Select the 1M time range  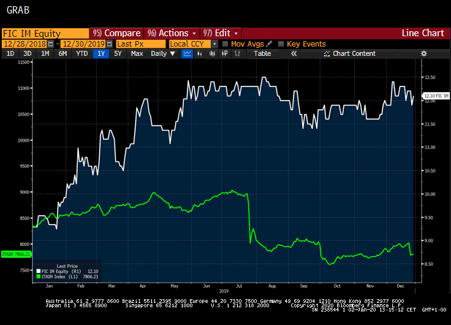click(45, 53)
